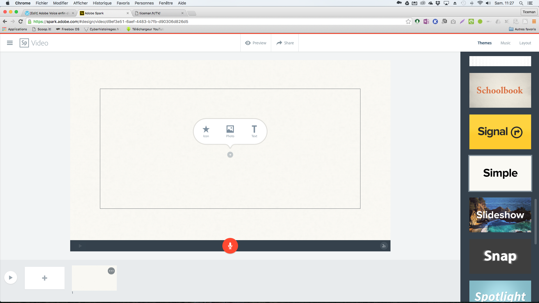Click the add new slide button
The image size is (539, 303).
44,277
